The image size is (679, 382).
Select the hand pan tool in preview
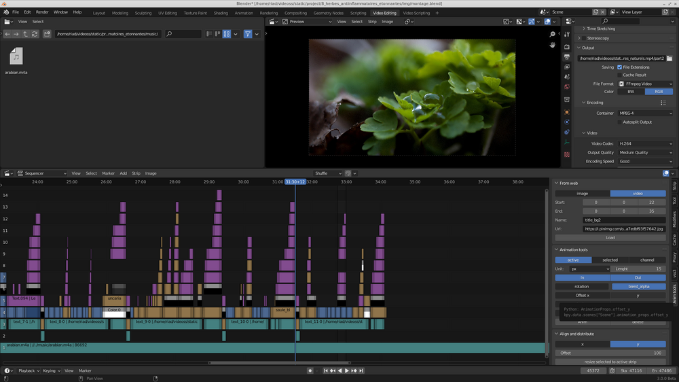click(x=553, y=45)
